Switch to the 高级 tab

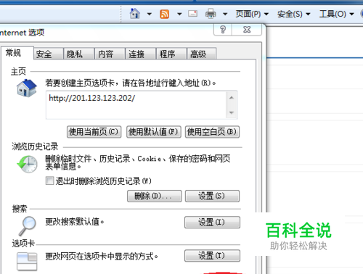202,54
